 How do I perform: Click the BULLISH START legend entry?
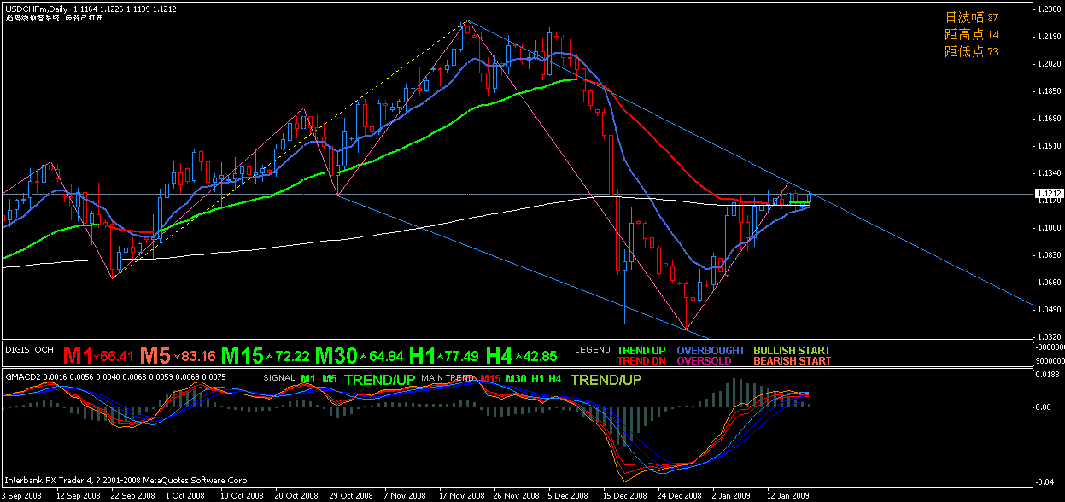(792, 351)
